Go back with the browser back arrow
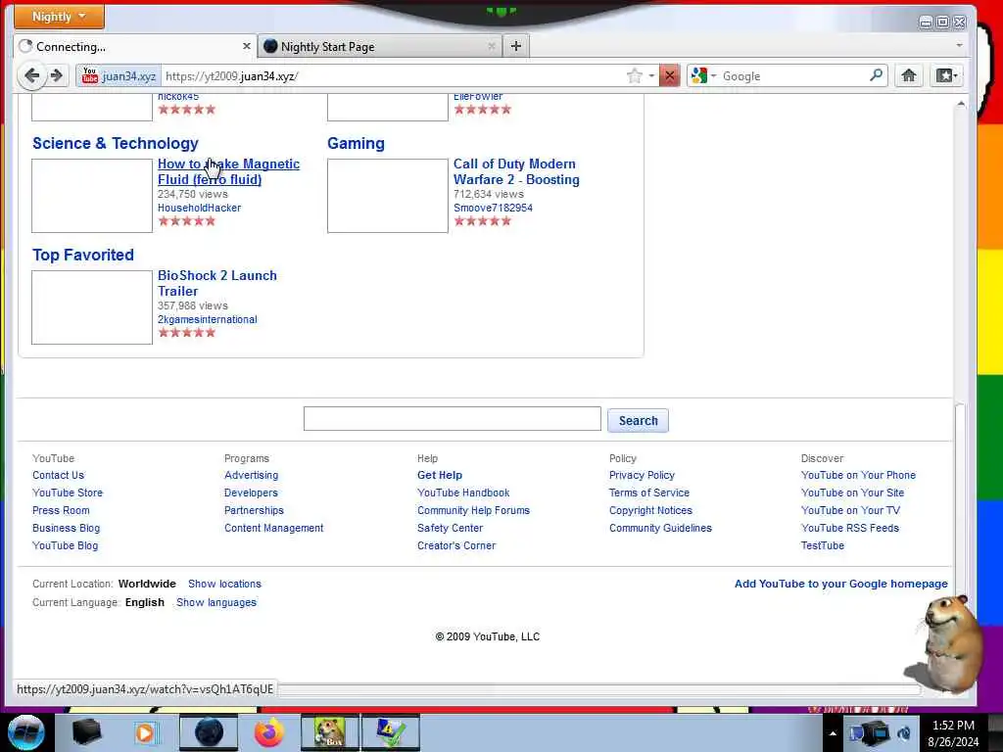This screenshot has height=752, width=1003. (31, 76)
